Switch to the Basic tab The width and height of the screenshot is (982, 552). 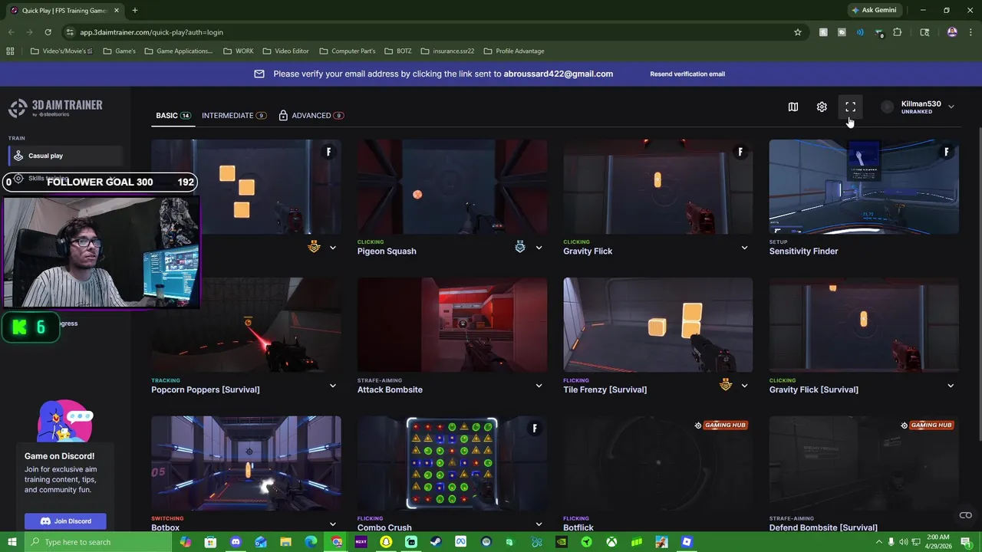coord(173,115)
